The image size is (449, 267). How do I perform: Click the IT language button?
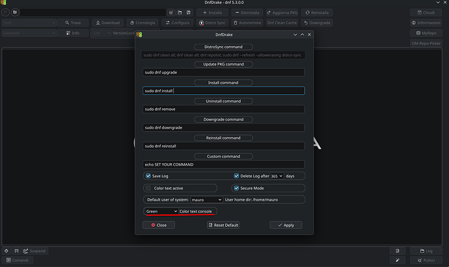tap(5, 12)
